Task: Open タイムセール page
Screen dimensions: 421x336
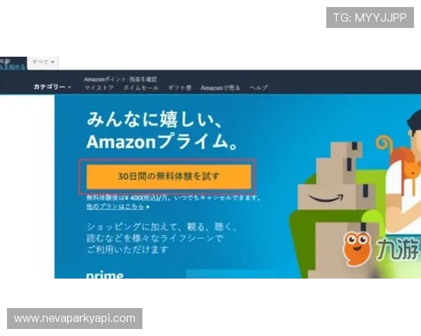Action: pos(141,88)
